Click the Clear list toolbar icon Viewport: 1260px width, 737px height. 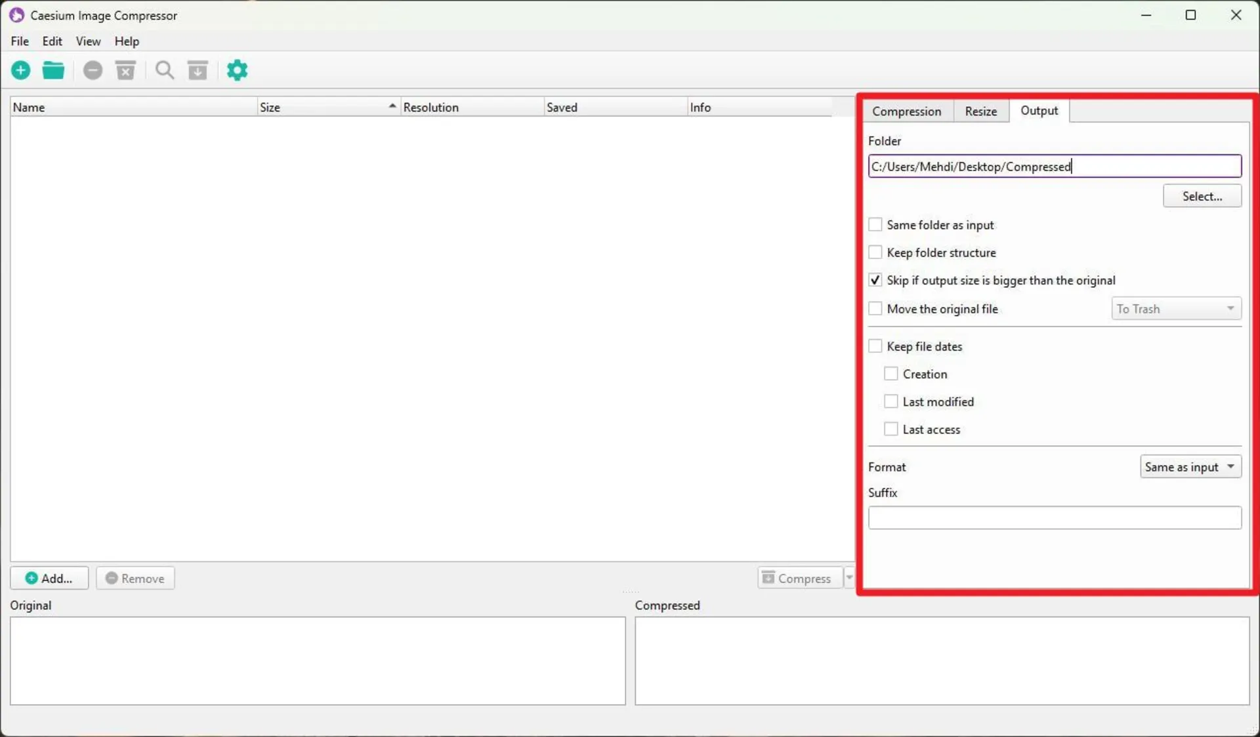[125, 70]
